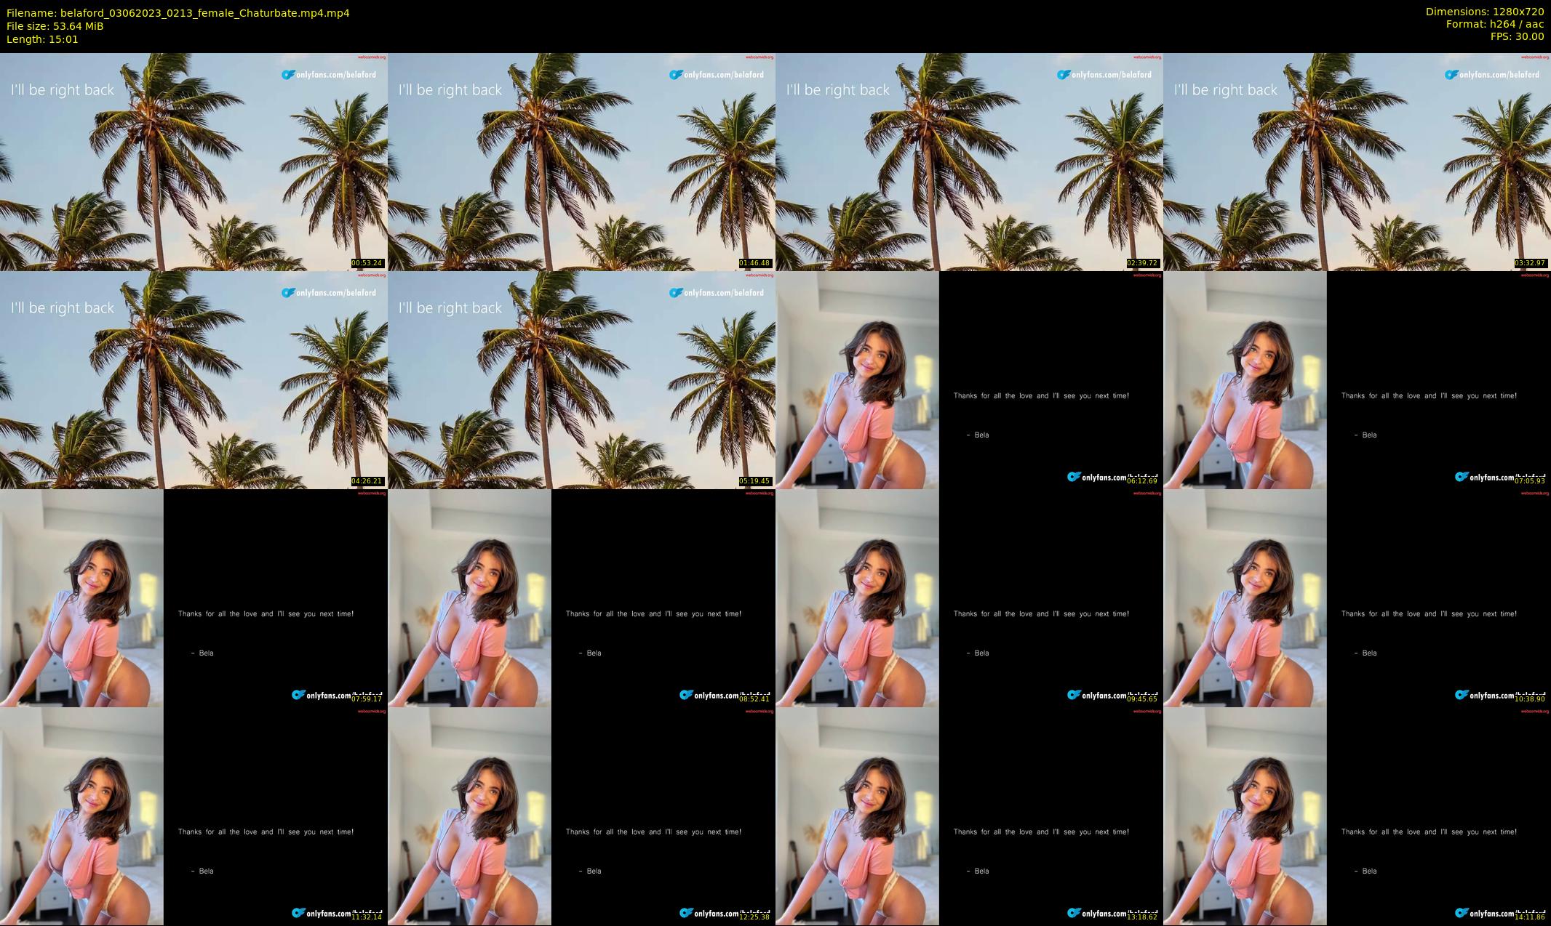Click the palm tree frame at 05:19.45
This screenshot has width=1551, height=926.
(581, 379)
